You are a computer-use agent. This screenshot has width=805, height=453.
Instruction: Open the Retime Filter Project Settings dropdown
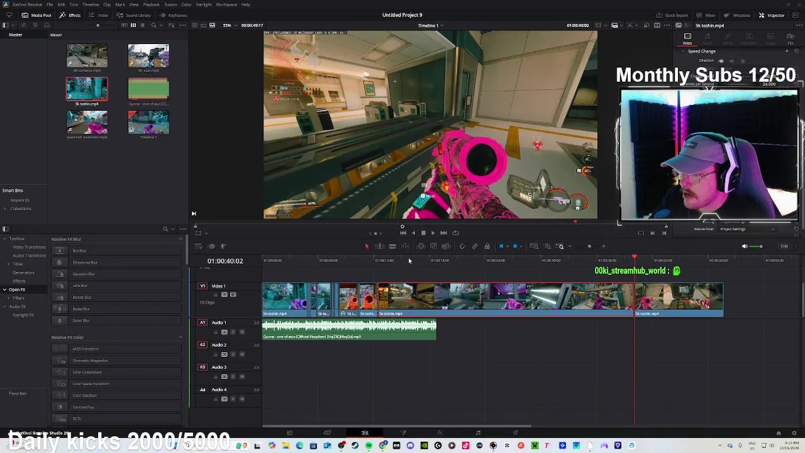[x=747, y=229]
